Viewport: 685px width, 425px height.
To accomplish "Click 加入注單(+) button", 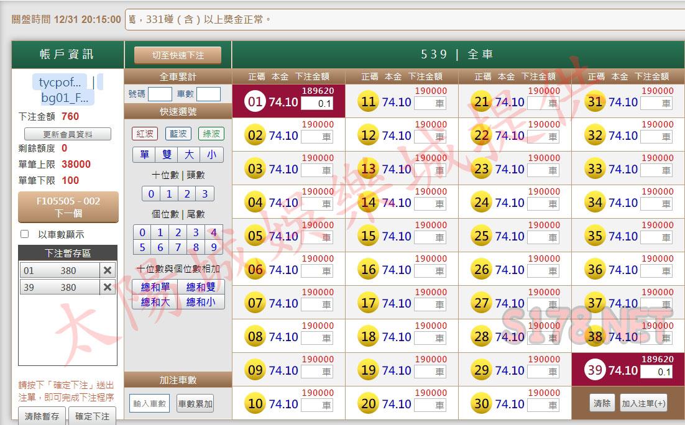I will [x=643, y=403].
